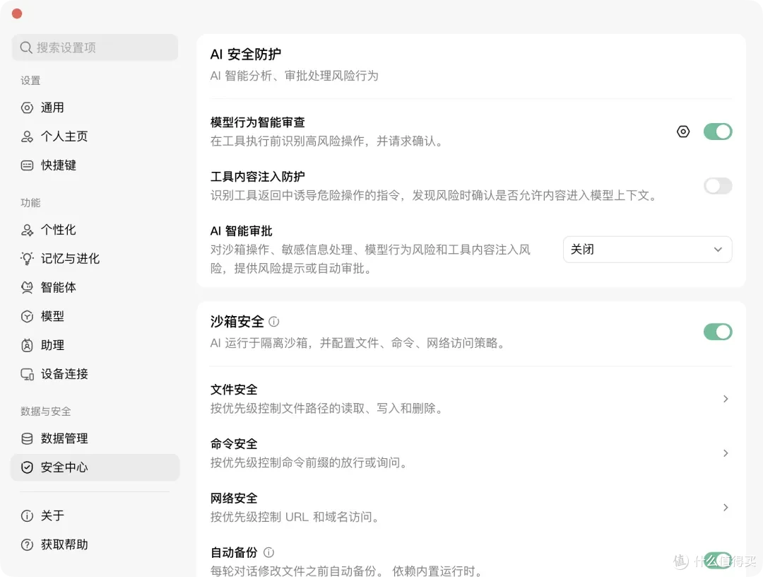Click the red window close button
The width and height of the screenshot is (763, 577).
[x=17, y=13]
